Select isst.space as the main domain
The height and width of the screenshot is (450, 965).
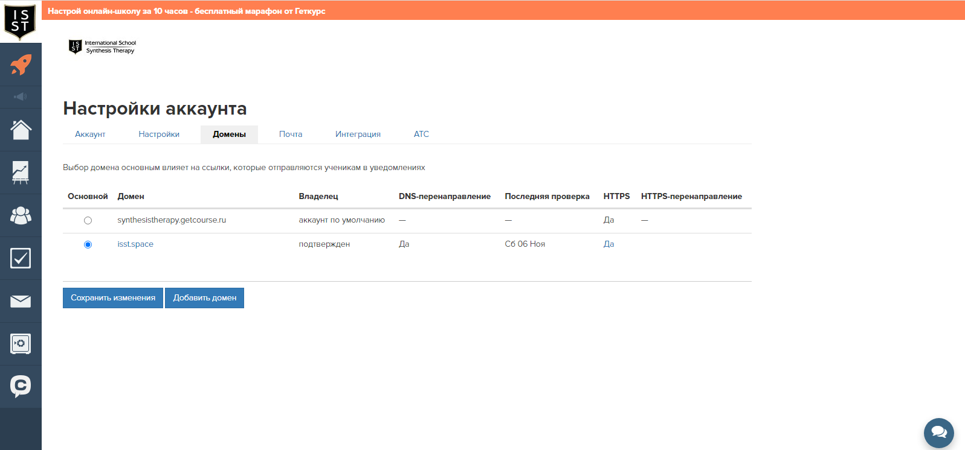(x=88, y=245)
